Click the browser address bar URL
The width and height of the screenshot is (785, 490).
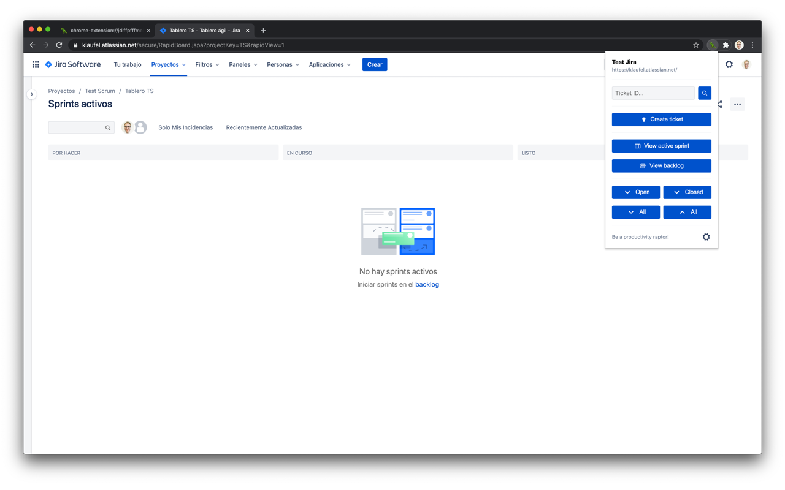[183, 45]
